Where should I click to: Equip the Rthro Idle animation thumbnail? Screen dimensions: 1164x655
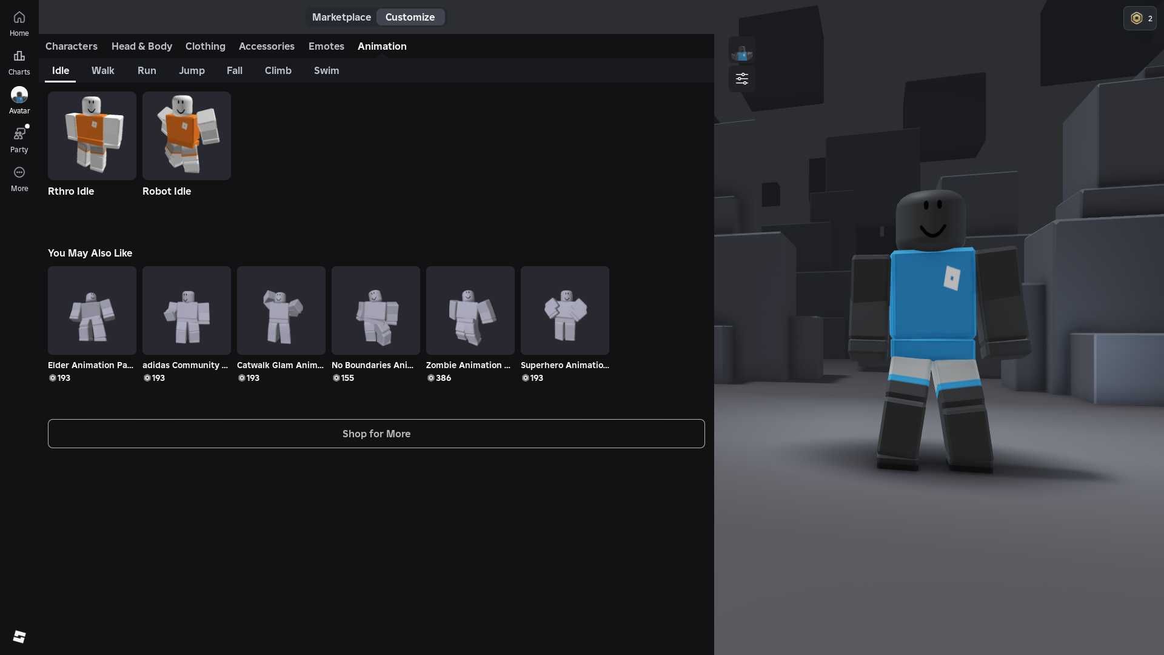pos(92,136)
